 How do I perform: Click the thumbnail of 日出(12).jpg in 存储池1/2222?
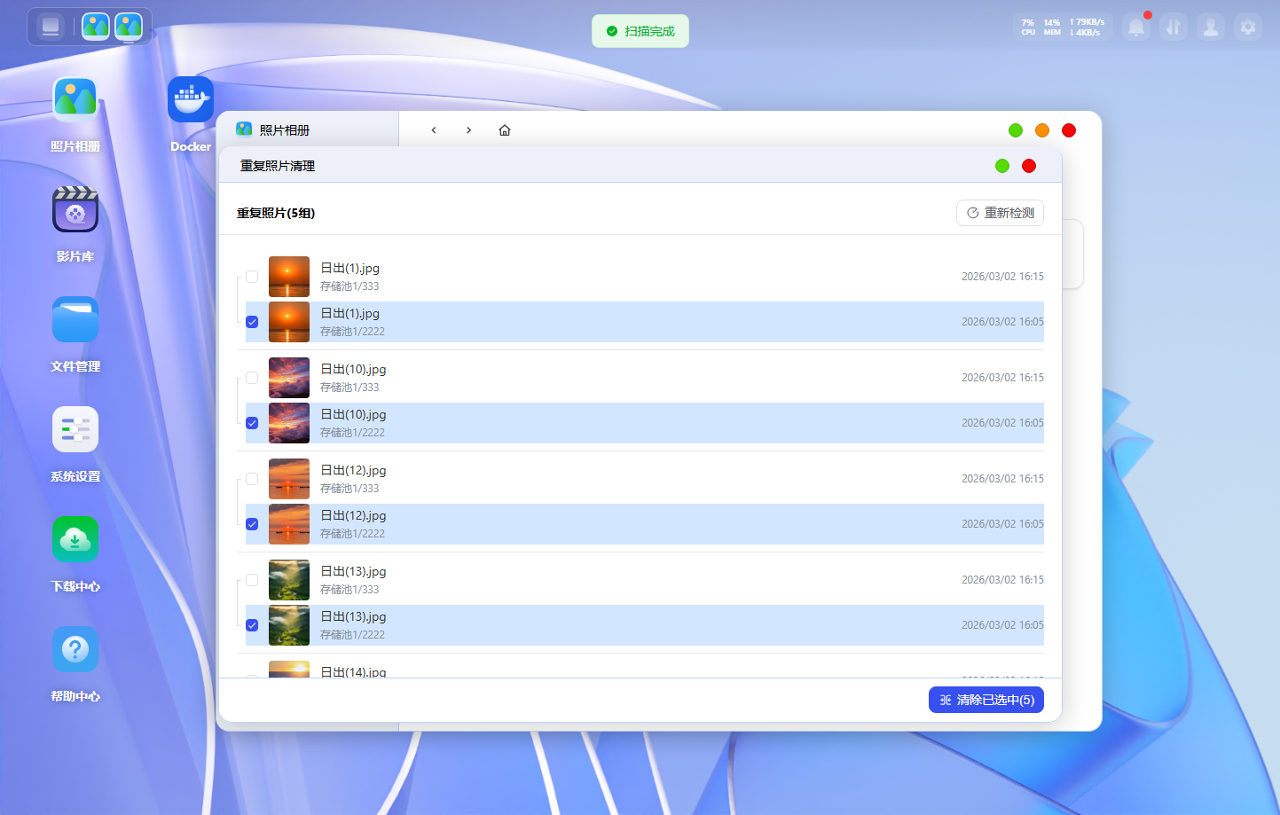coord(289,524)
